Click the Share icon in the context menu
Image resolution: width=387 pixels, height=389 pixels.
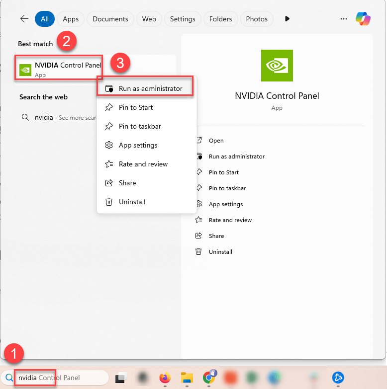[109, 183]
